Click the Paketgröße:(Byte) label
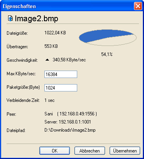Screen dimensions: 144x159 coord(23,87)
